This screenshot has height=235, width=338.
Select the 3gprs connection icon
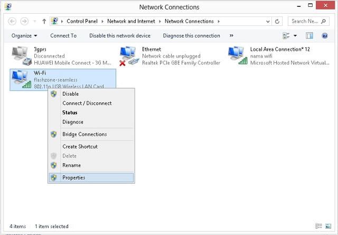point(22,55)
